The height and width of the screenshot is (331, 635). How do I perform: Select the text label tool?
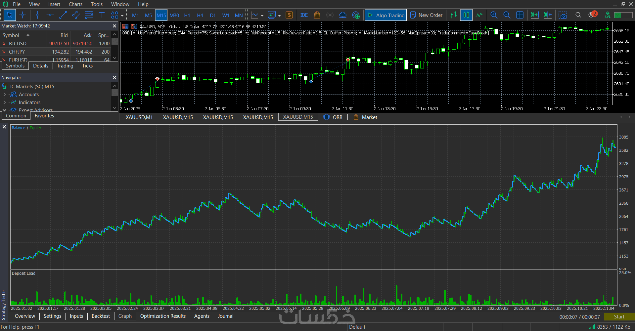102,15
